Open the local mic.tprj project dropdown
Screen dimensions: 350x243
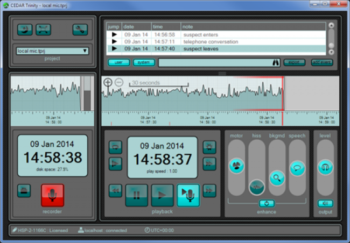pos(52,52)
